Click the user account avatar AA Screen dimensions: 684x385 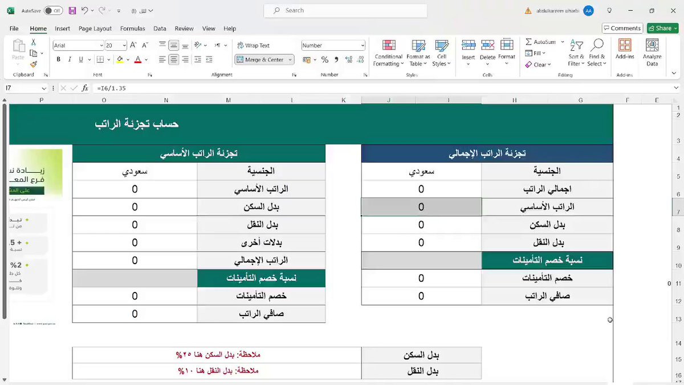click(x=588, y=11)
